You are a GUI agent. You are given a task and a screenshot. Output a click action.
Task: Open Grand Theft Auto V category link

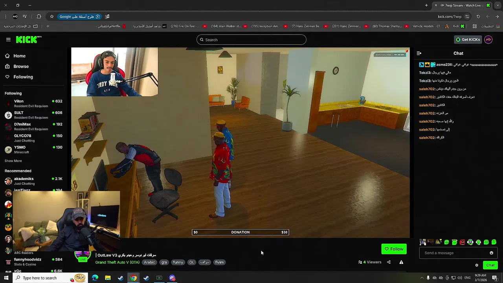[117, 262]
